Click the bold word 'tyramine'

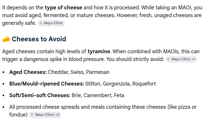(x=99, y=52)
